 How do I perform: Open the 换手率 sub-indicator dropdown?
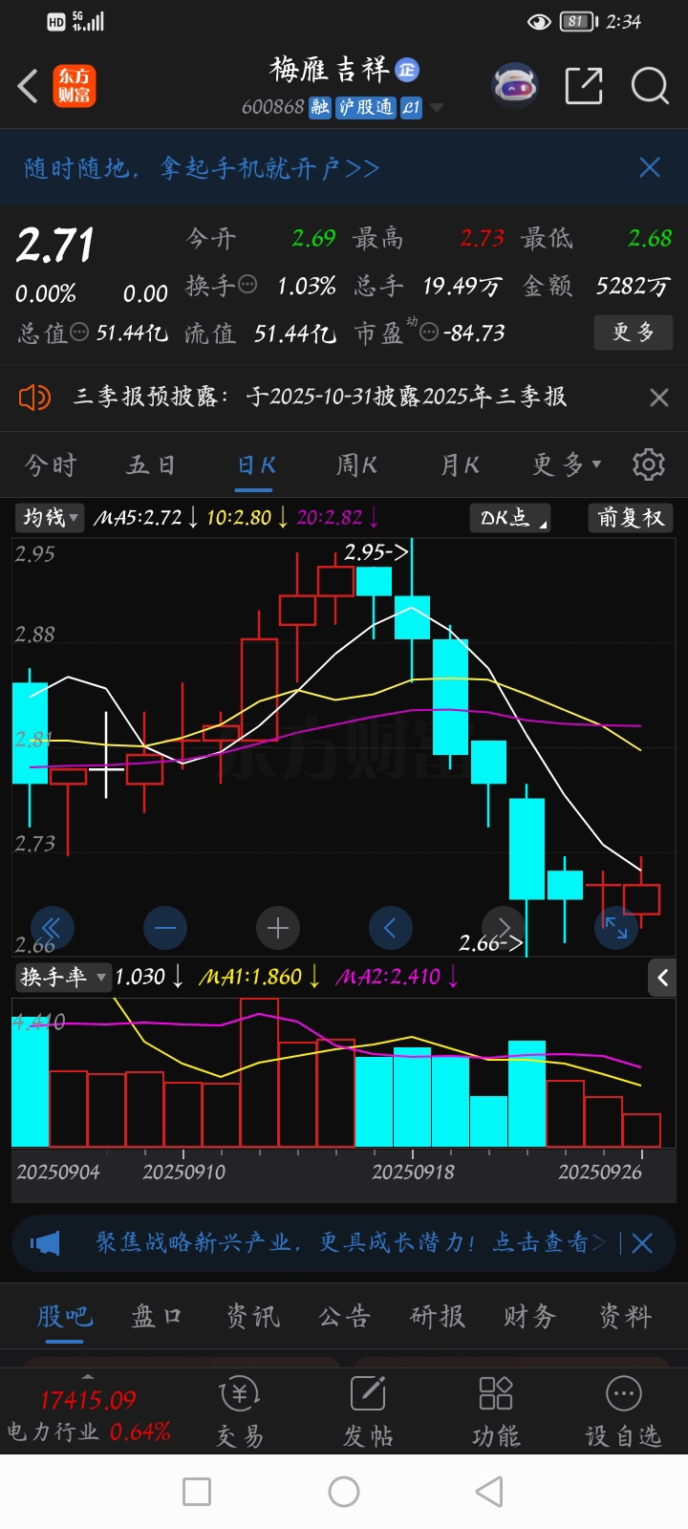[x=62, y=977]
